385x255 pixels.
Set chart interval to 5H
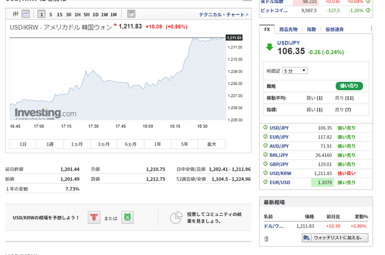86,15
